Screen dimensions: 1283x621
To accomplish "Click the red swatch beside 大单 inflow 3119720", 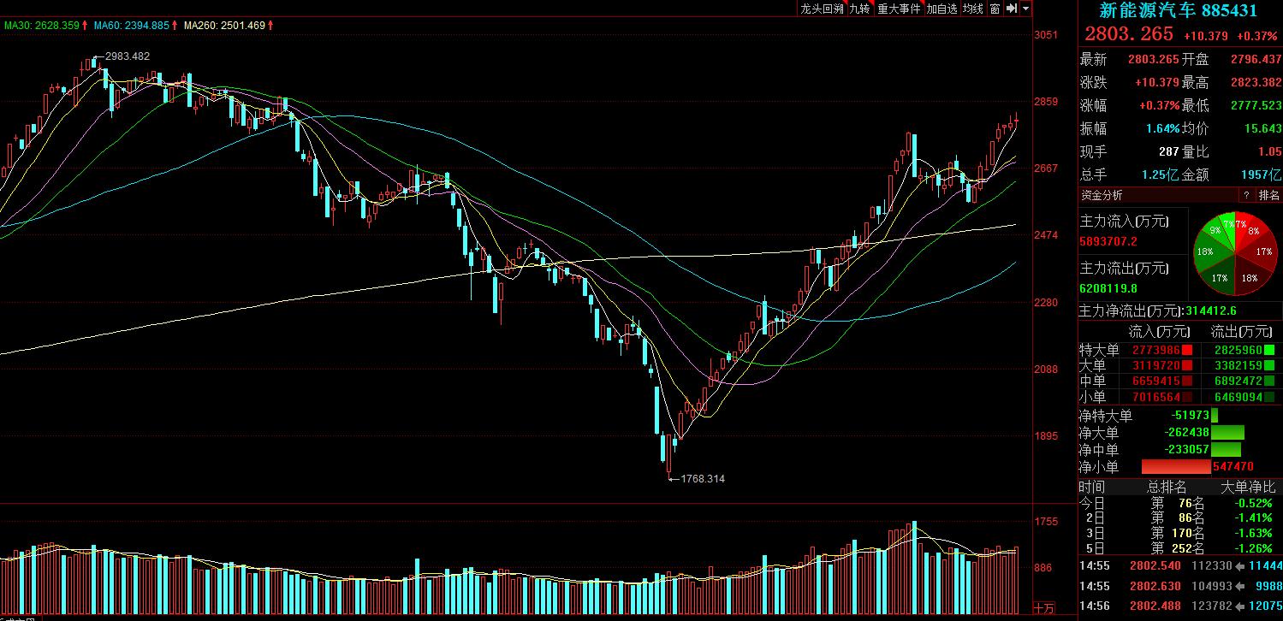I will (x=1189, y=365).
